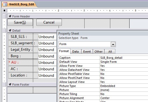Open the Other tab in Property Sheet

(x=98, y=52)
